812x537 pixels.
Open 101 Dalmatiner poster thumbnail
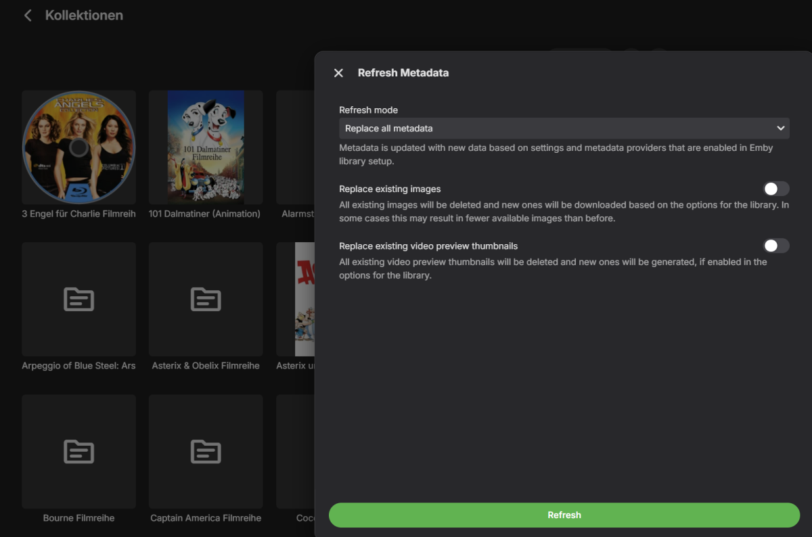pyautogui.click(x=206, y=147)
